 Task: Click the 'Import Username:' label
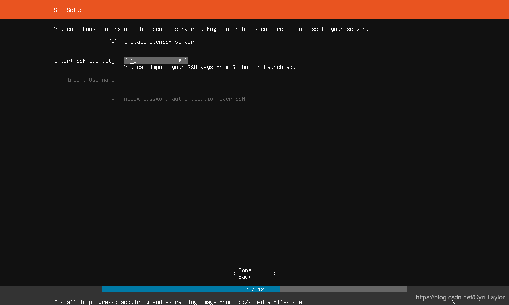[x=92, y=80]
